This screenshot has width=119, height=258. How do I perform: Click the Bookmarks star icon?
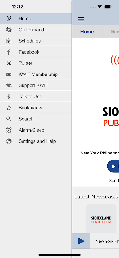pyautogui.click(x=9, y=108)
